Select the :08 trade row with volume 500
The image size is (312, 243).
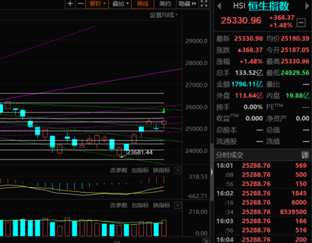point(262,174)
